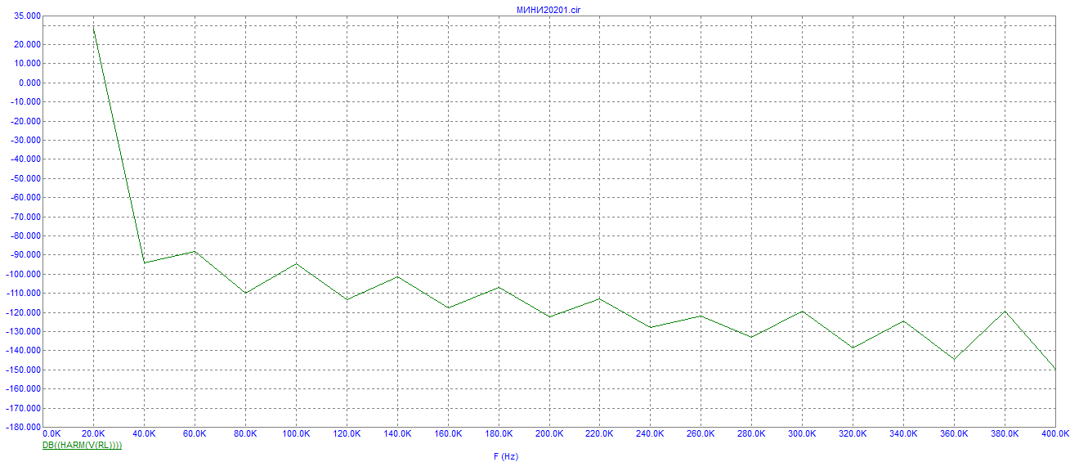The height and width of the screenshot is (471, 1079).
Task: Click the curve data point at 40 kHz
Action: 144,262
